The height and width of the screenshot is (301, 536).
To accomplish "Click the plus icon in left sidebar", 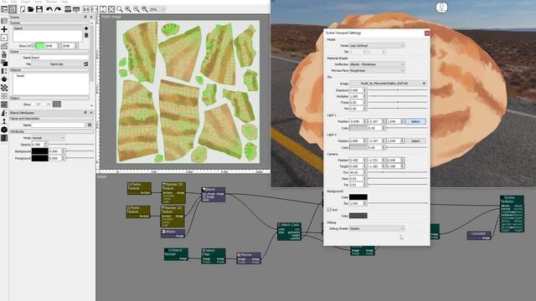I will pyautogui.click(x=4, y=29).
